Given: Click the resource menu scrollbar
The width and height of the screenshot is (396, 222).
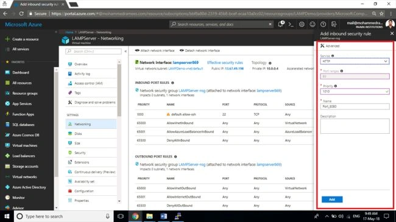Looking at the screenshot, I should (x=119, y=89).
